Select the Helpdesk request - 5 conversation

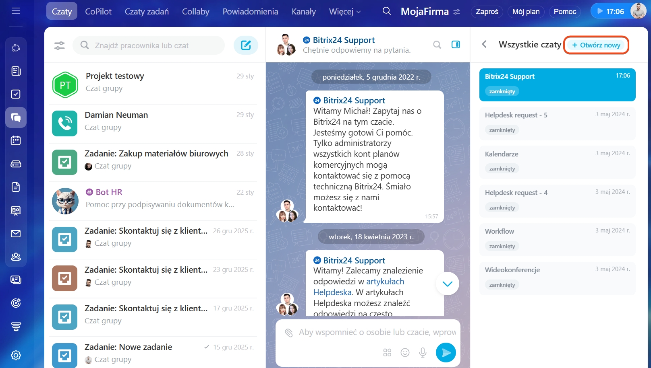pyautogui.click(x=557, y=123)
